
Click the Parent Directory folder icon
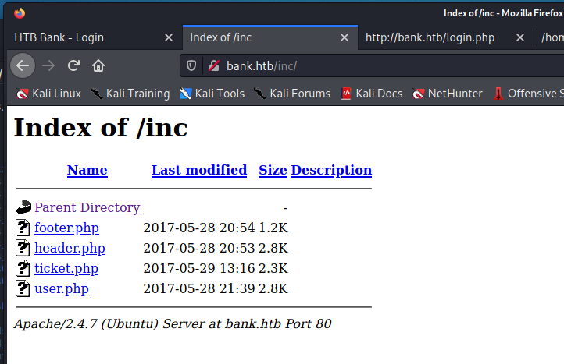pos(23,208)
